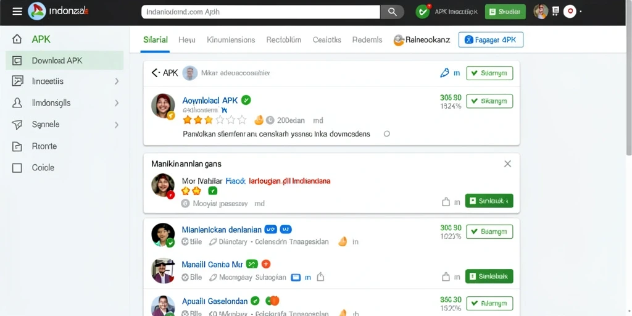This screenshot has height=316, width=632.
Task: Toggle the Silangm check button for Apuaill Gaselondan
Action: [x=489, y=304]
